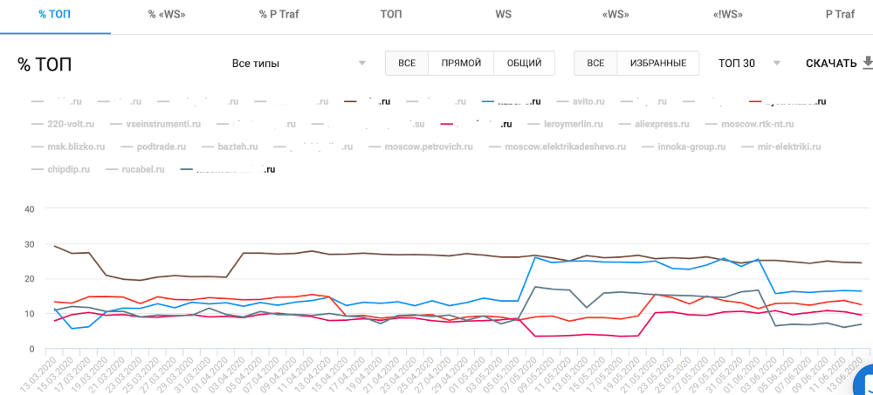Image resolution: width=873 pixels, height=395 pixels.
Task: Show the 220-volt.ru line on chart
Action: click(71, 124)
